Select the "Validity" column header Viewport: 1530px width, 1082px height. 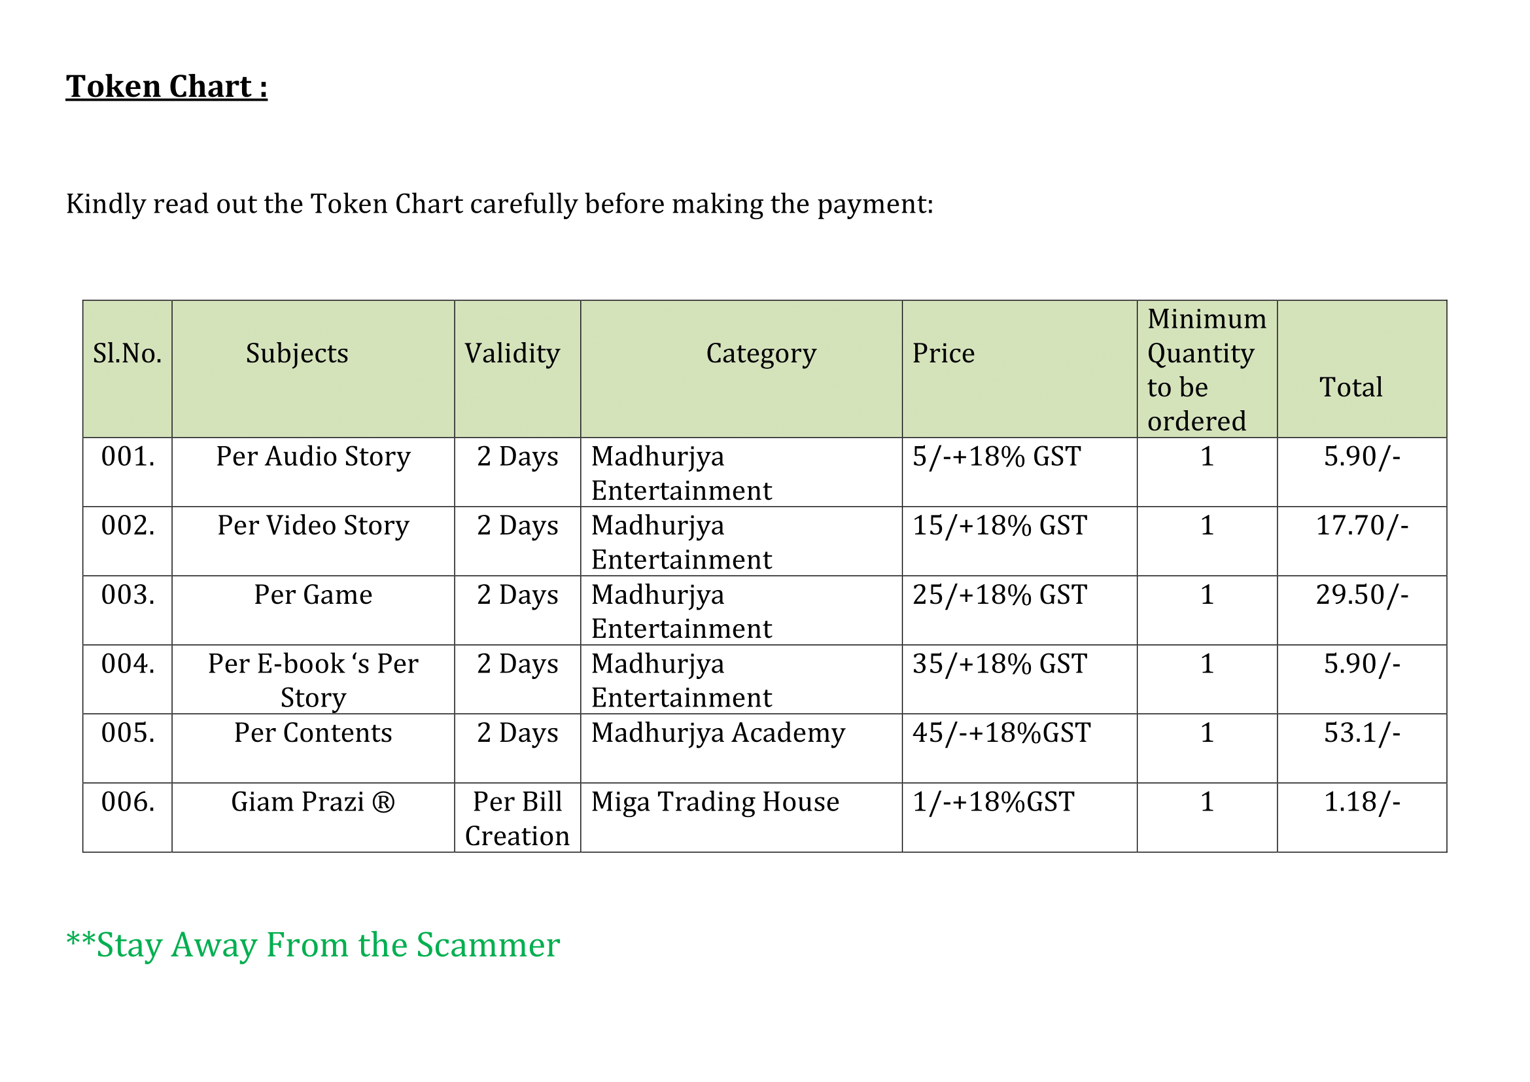click(x=512, y=353)
